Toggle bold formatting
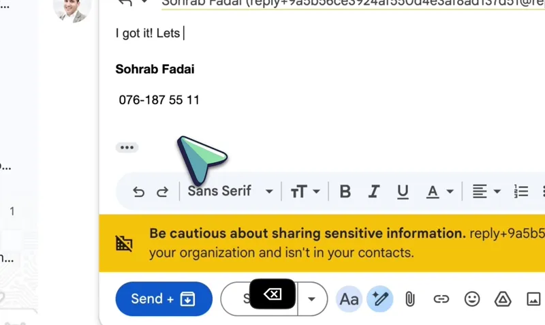This screenshot has width=545, height=325. click(345, 191)
